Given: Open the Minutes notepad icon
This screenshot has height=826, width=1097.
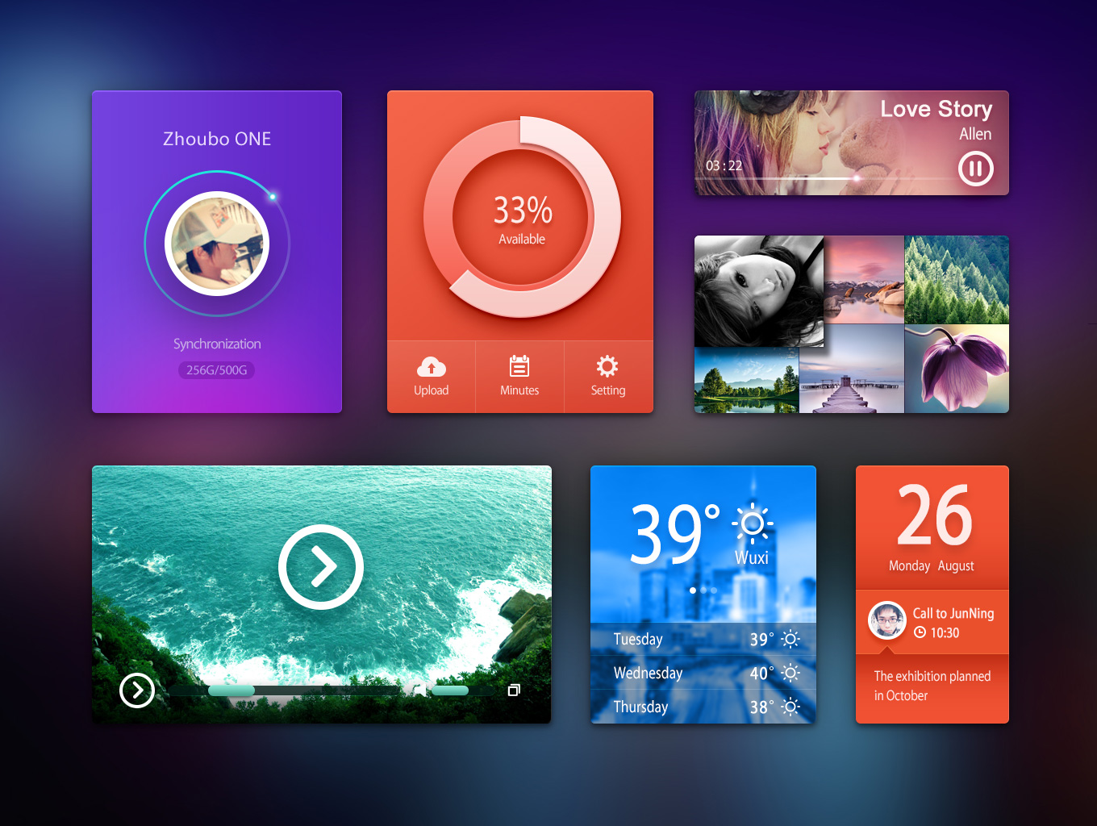Looking at the screenshot, I should (x=519, y=367).
